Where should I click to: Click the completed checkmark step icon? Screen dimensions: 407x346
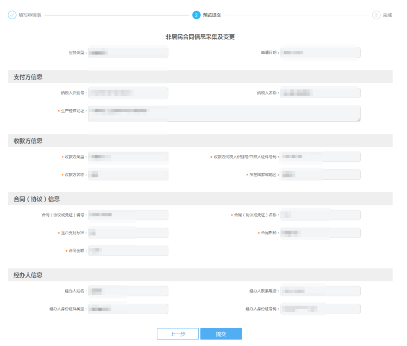[12, 15]
